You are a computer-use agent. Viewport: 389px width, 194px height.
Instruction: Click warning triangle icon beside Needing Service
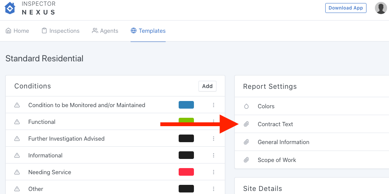click(x=17, y=172)
